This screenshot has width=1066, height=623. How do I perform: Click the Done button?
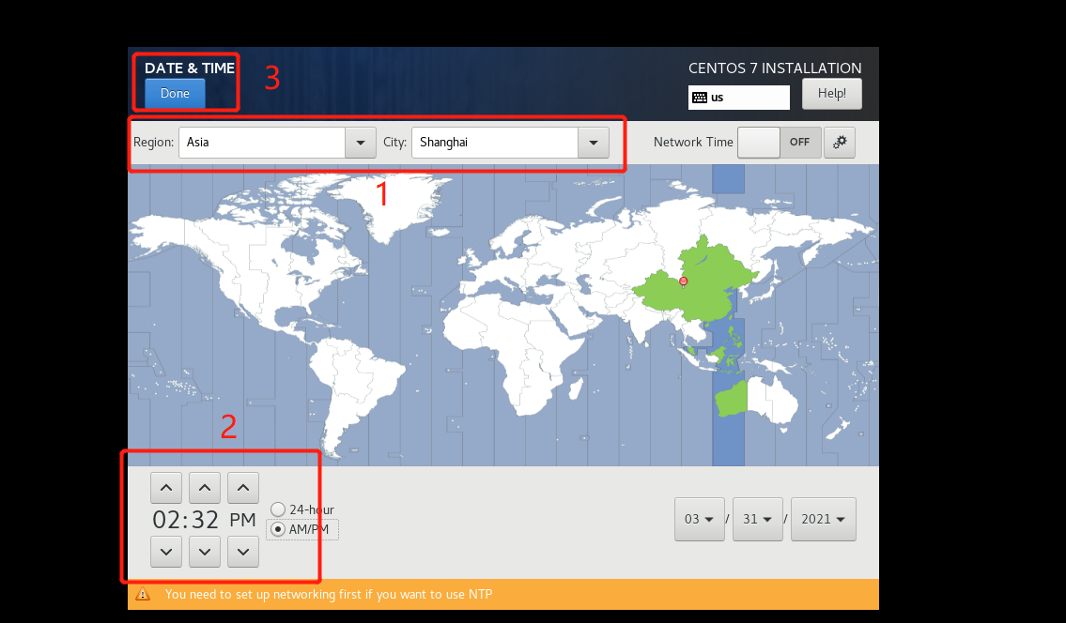[x=175, y=94]
